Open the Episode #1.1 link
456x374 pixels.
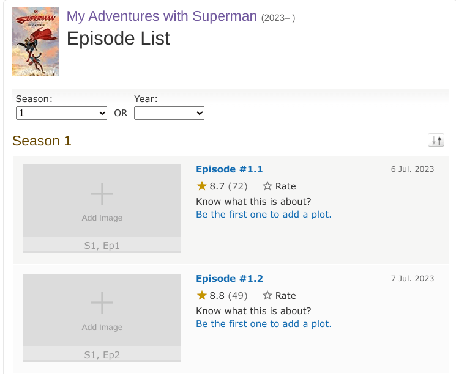tap(230, 169)
